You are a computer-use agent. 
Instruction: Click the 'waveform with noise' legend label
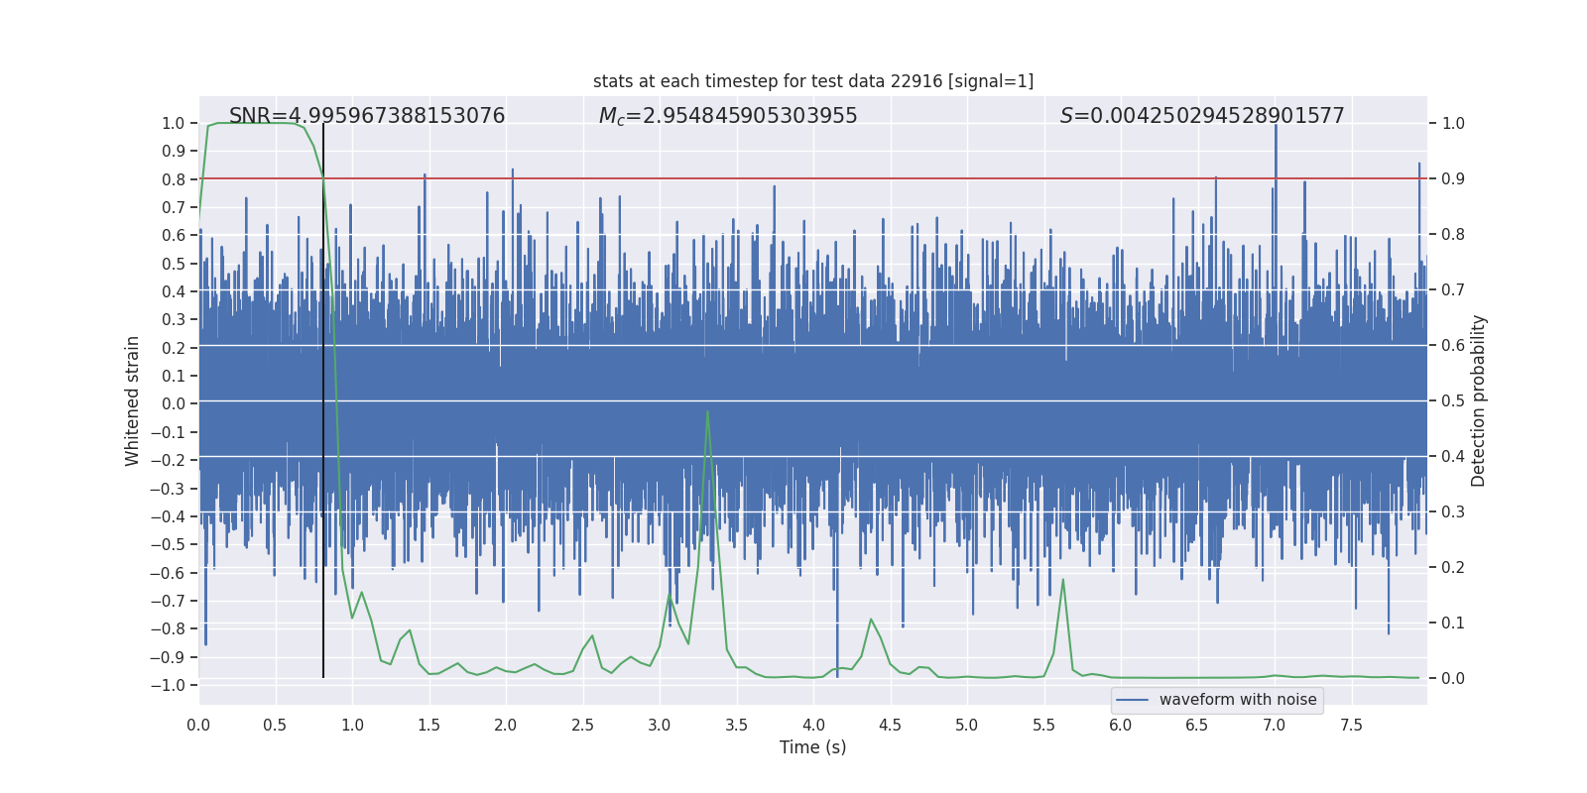click(x=1237, y=700)
